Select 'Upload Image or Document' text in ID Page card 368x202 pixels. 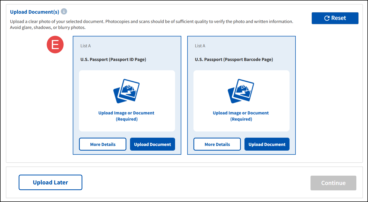point(126,113)
